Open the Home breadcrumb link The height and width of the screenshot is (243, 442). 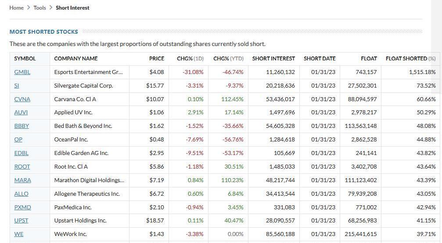pos(16,8)
